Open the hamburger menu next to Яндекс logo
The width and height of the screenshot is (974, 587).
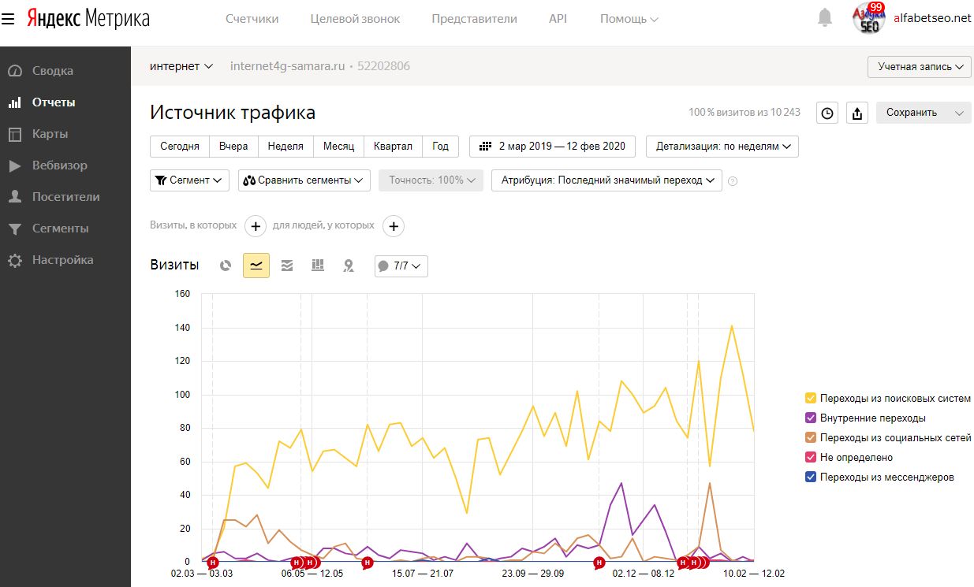coord(8,19)
